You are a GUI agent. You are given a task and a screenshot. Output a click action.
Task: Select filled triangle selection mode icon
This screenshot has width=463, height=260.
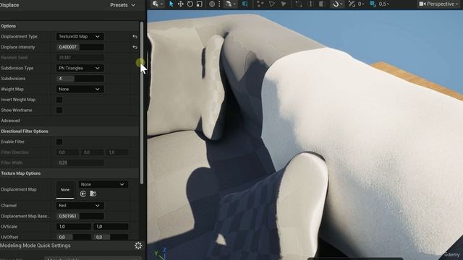(284, 4)
